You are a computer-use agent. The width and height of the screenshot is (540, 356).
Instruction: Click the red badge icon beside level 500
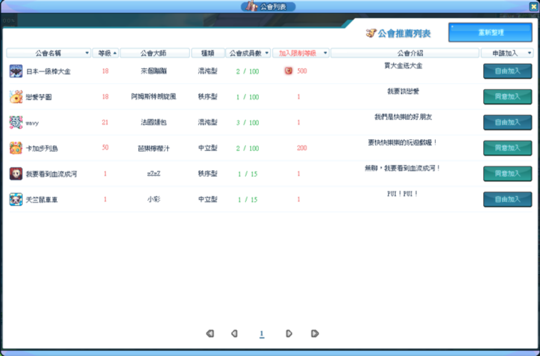[x=289, y=71]
